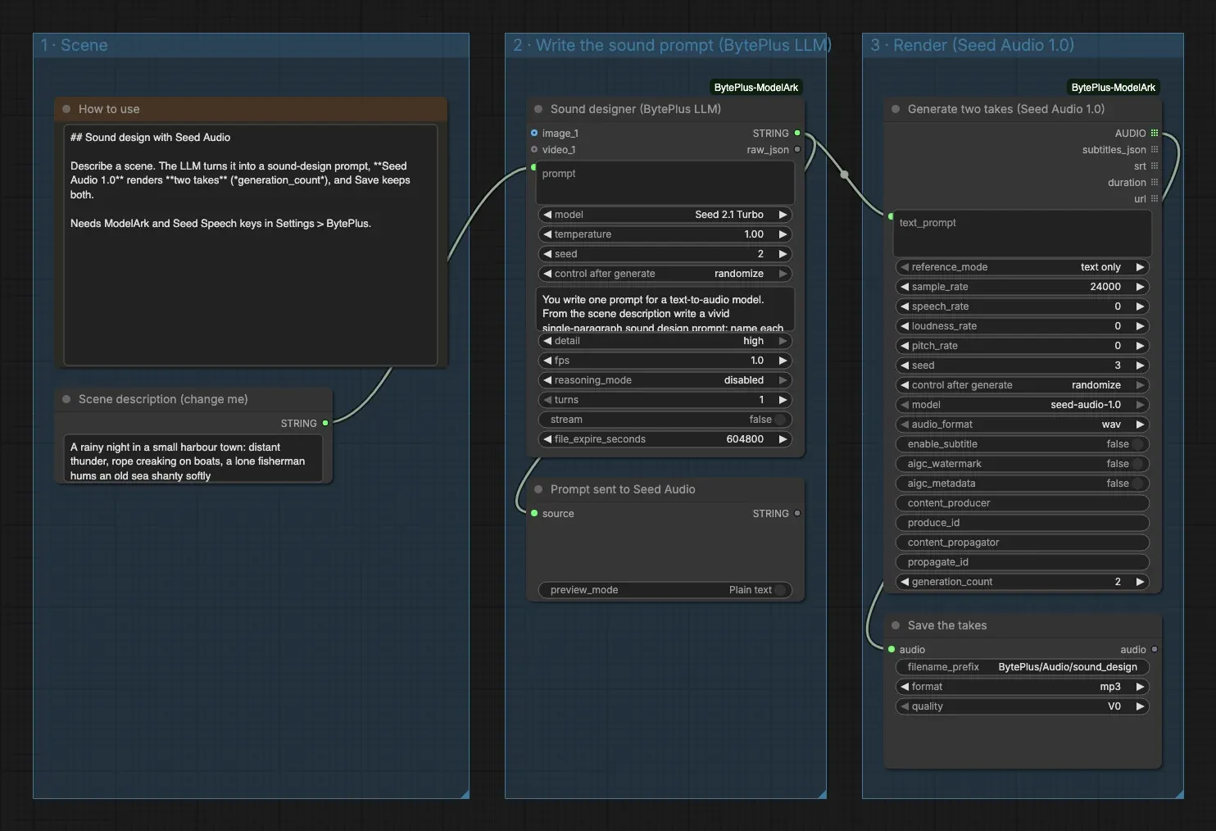Increase temperature with its right arrow
Screen dimensions: 1216x831
[x=783, y=234]
